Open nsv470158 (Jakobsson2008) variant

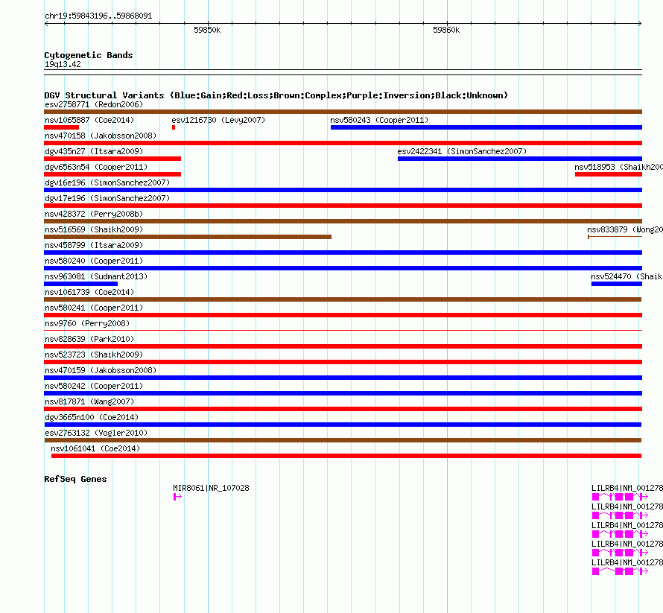[x=101, y=136]
